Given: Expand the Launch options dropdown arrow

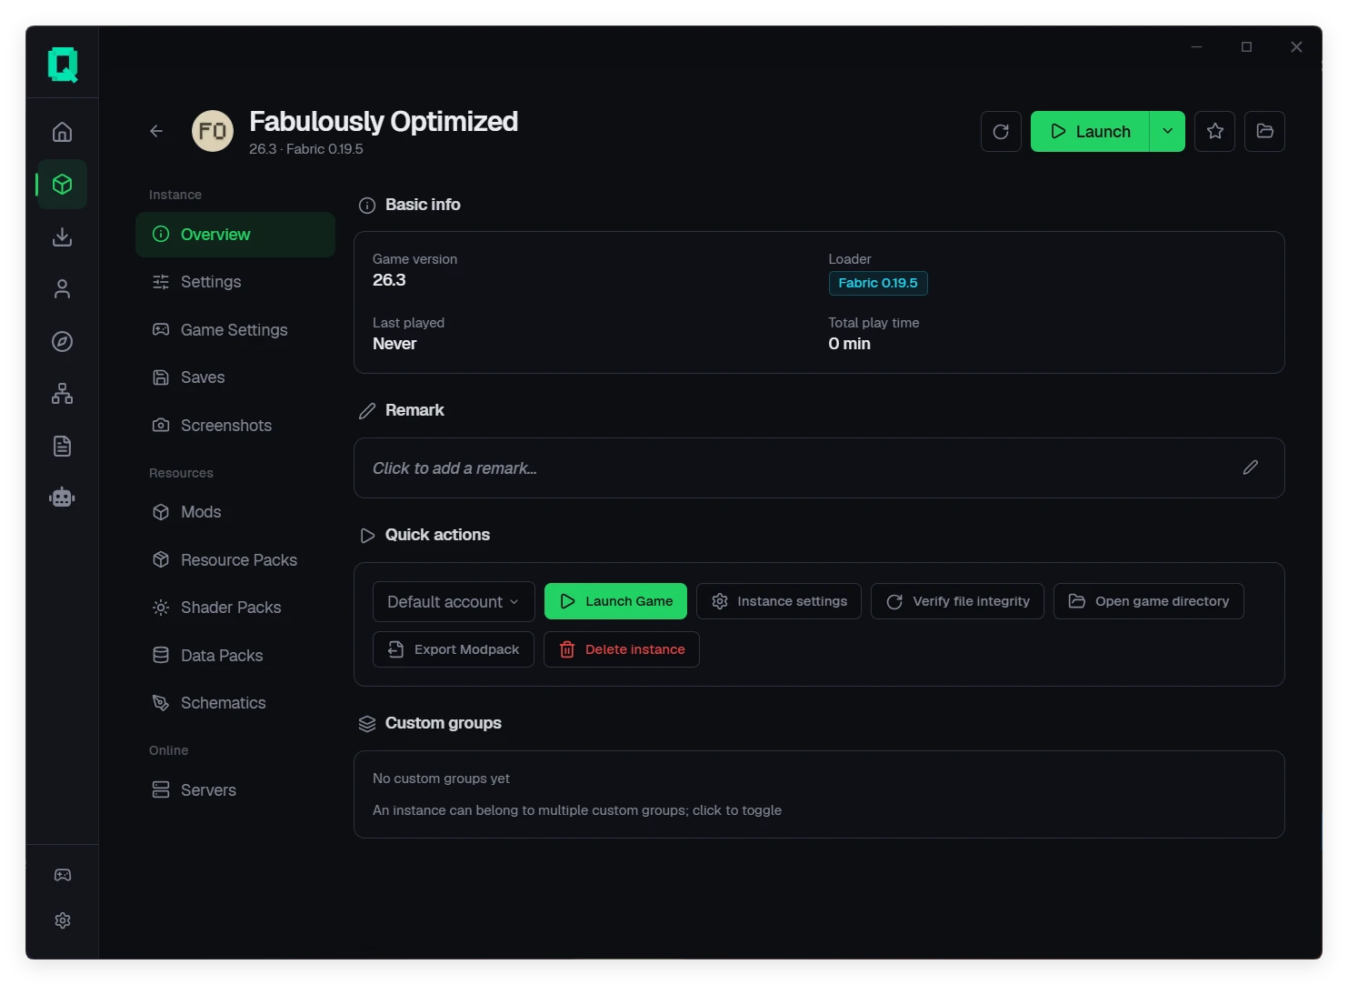Looking at the screenshot, I should (x=1167, y=132).
